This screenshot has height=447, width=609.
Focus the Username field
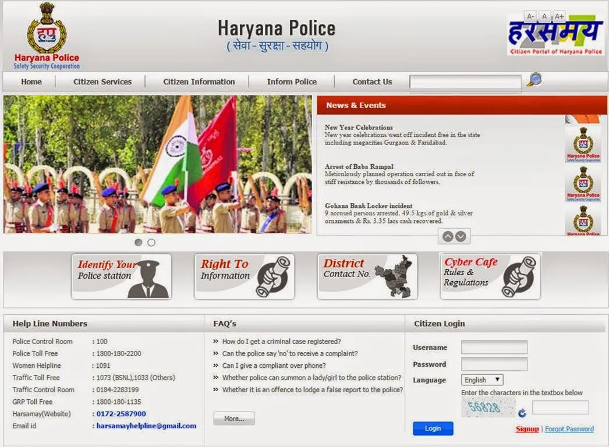tap(494, 347)
